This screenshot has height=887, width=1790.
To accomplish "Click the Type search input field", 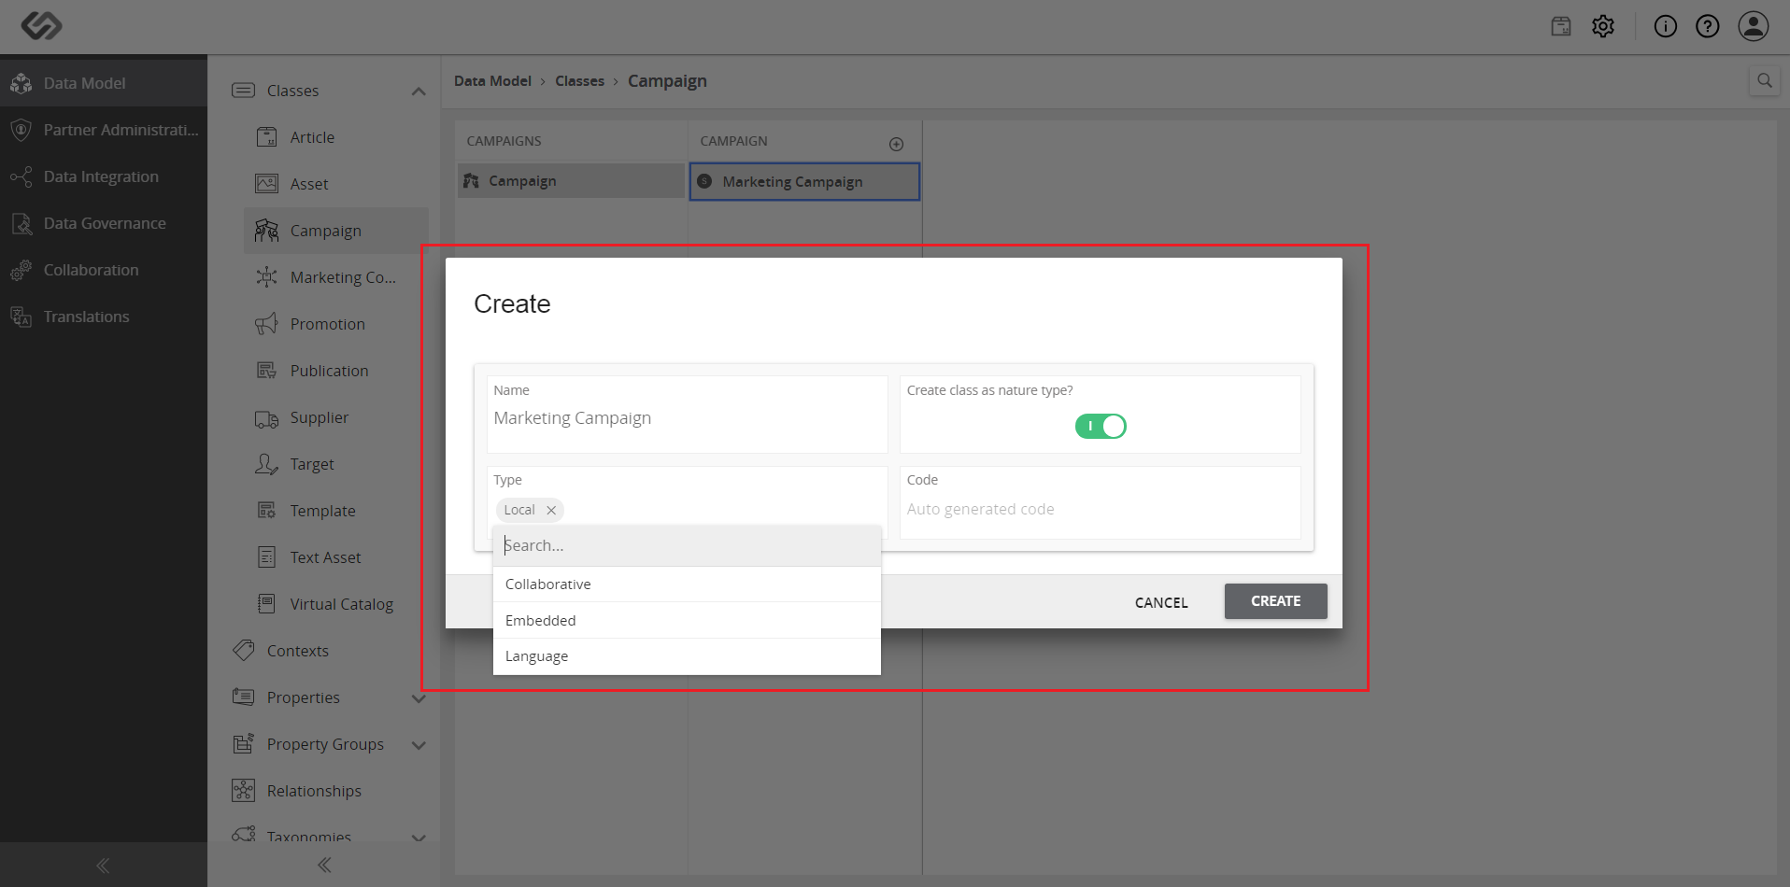I will coord(687,545).
